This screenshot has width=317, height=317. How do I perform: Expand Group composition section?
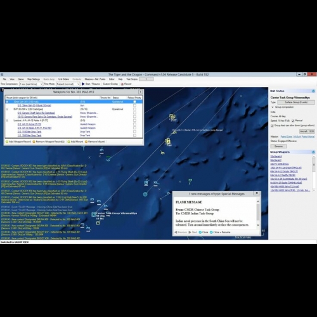273,107
